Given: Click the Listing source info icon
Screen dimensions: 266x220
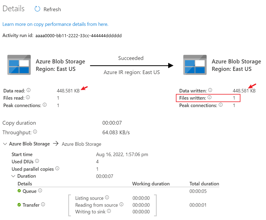Looking at the screenshot, I should 107,197.
